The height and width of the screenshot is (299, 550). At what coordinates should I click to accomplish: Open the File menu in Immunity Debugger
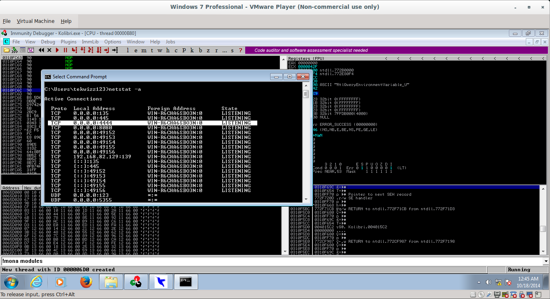(x=16, y=42)
